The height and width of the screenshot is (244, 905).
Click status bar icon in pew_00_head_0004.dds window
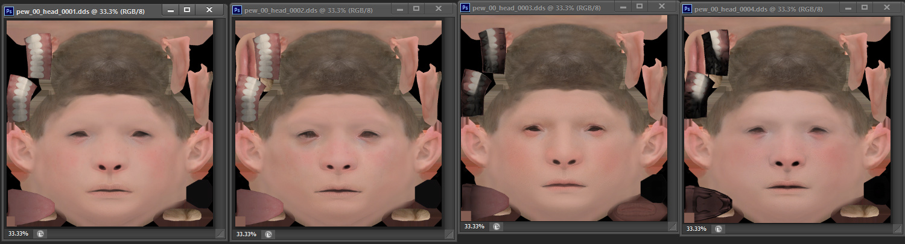tap(718, 228)
